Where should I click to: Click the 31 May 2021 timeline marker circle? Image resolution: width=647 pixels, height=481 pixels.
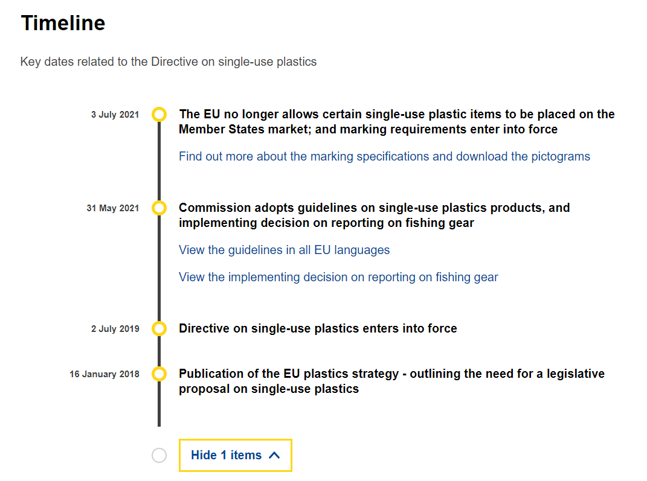click(x=159, y=208)
